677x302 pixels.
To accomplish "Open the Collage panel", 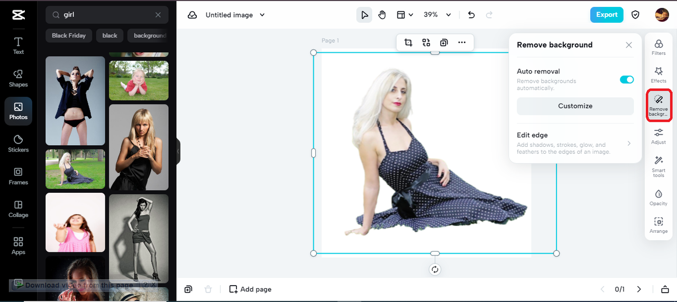I will (18, 209).
